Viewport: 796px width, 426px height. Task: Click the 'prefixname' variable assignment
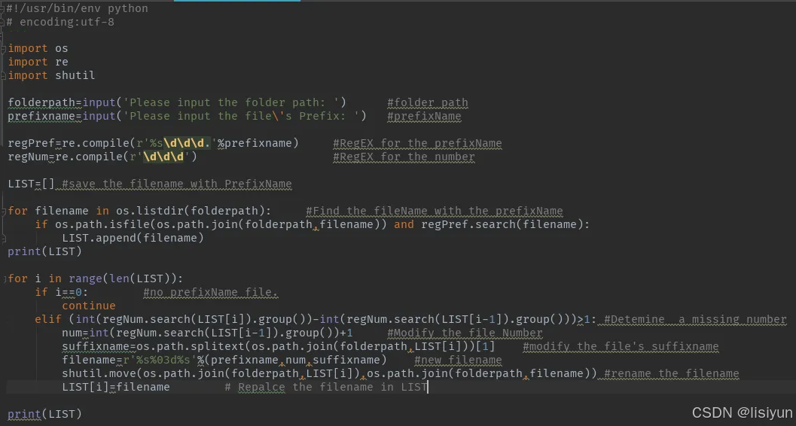point(41,116)
